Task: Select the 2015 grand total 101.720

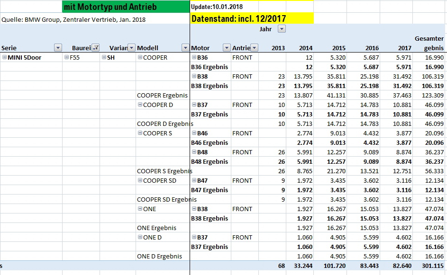Action: click(334, 266)
